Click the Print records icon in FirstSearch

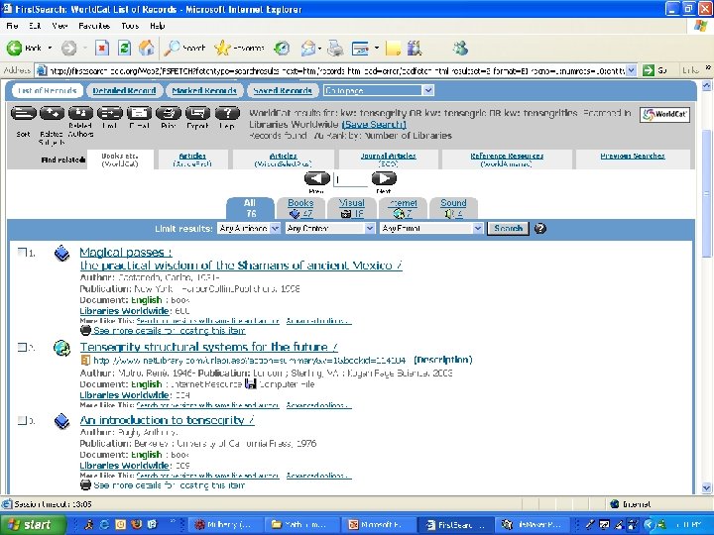[168, 113]
